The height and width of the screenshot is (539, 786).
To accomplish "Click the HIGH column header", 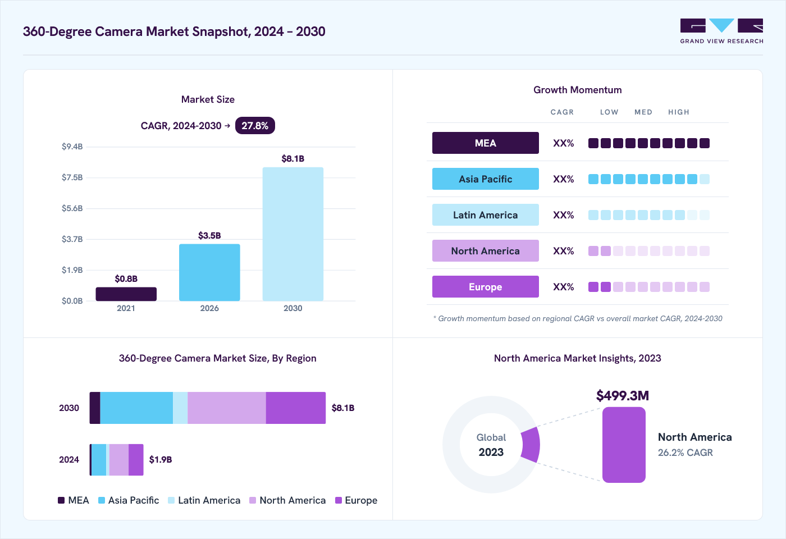I will (x=679, y=112).
